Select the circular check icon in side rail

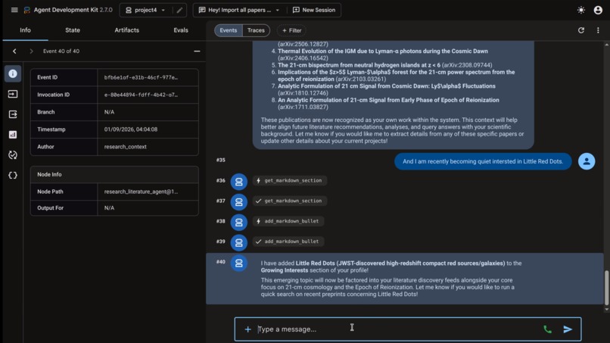[13, 155]
